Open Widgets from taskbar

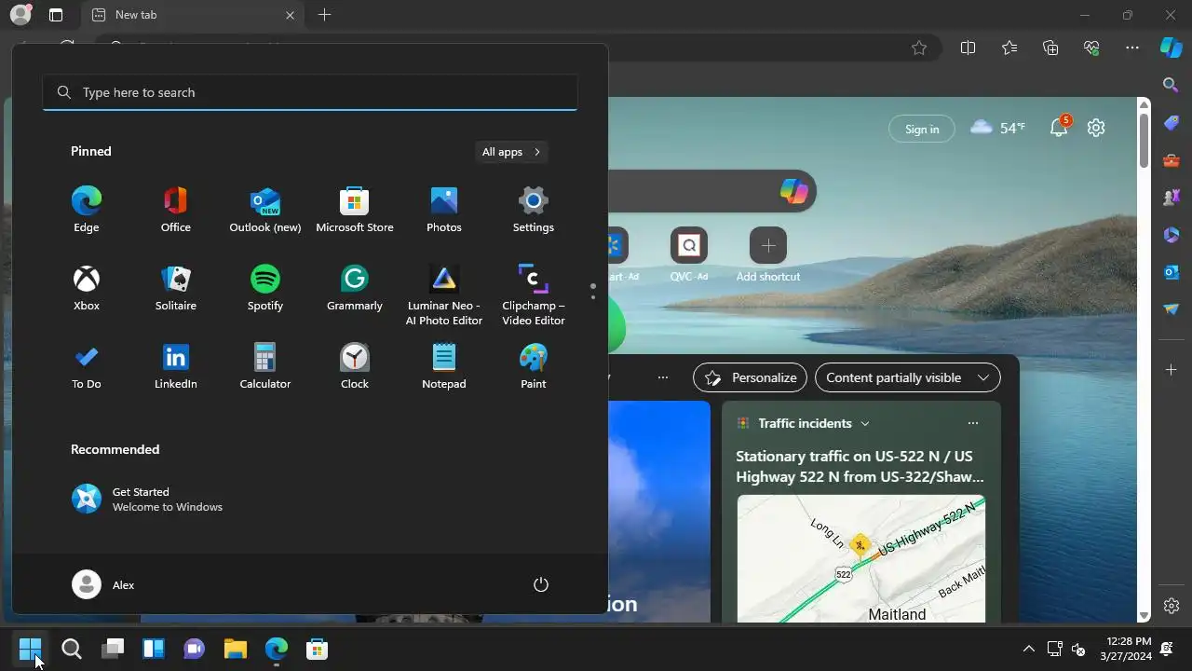coord(154,649)
